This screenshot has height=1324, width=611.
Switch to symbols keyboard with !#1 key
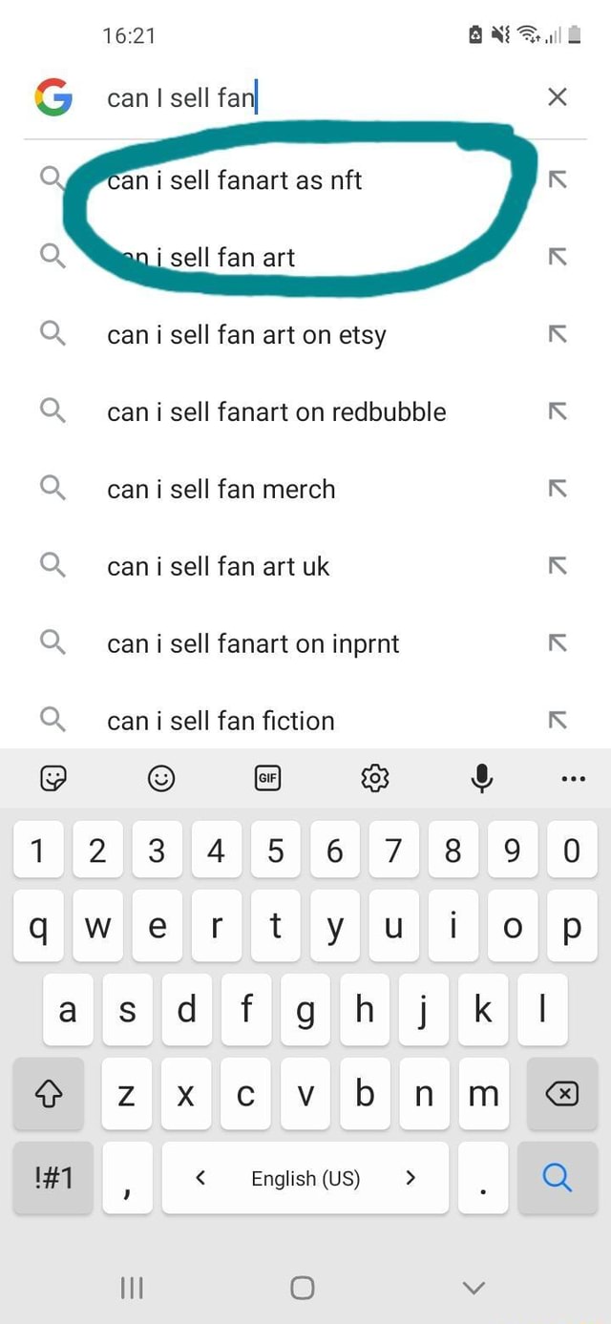pos(53,1178)
